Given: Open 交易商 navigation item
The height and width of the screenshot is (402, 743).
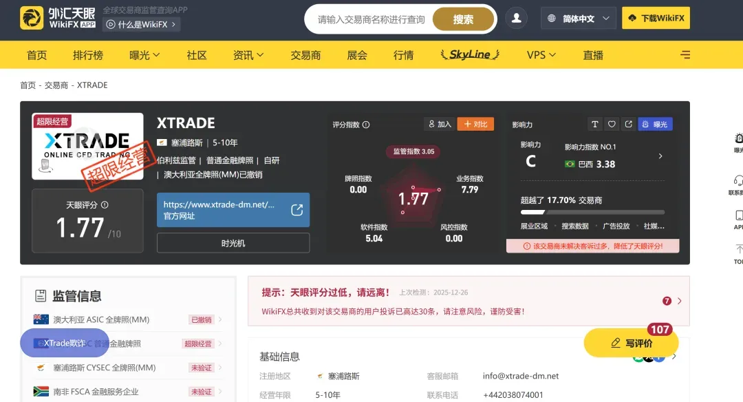Looking at the screenshot, I should point(305,55).
